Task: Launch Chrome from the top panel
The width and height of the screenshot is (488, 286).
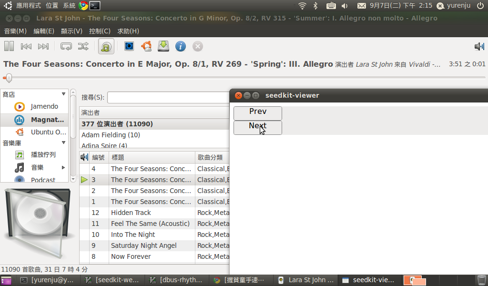Action: tap(83, 5)
